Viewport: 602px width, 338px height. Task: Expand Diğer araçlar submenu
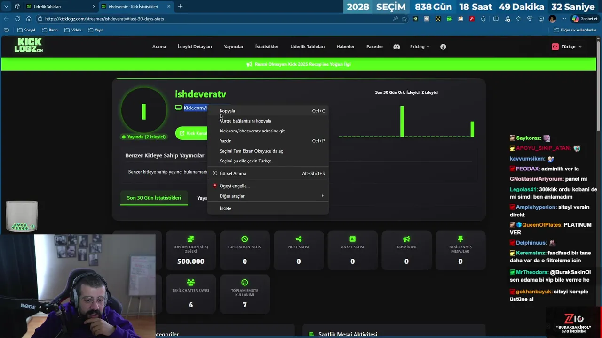click(268, 196)
